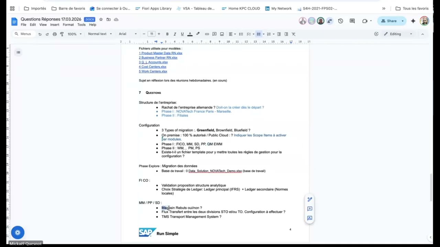Redo the last action
Image resolution: width=440 pixels, height=247 pixels.
[x=47, y=34]
